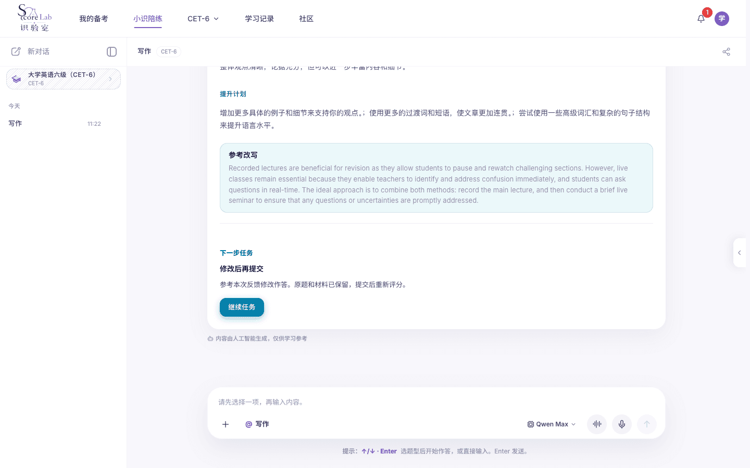Click the 写作 title in conversation header
This screenshot has height=468, width=750.
(x=144, y=51)
